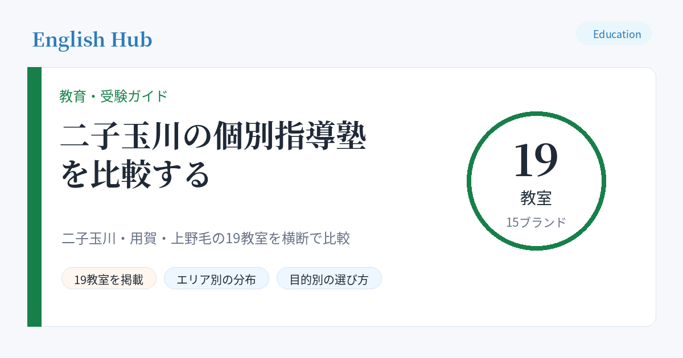
Task: Click the を比較する headline line
Action: pyautogui.click(x=135, y=174)
